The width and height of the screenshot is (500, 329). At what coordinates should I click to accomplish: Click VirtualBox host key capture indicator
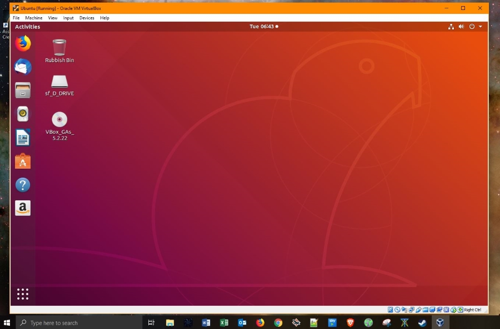[461, 310]
